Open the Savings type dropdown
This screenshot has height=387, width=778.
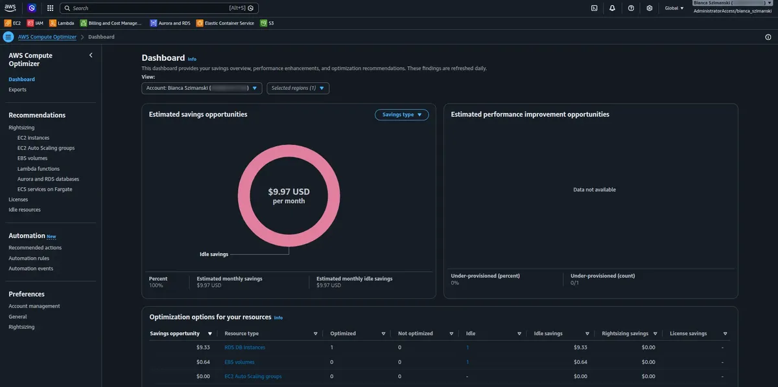(402, 115)
